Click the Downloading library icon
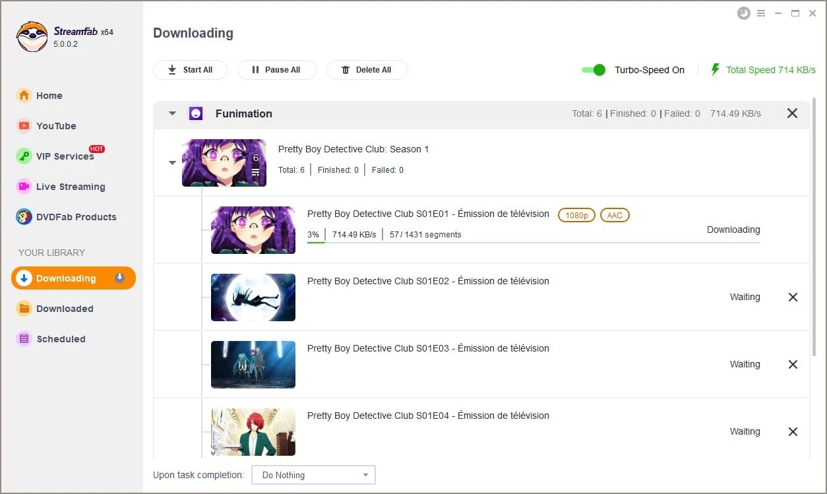 click(x=24, y=278)
